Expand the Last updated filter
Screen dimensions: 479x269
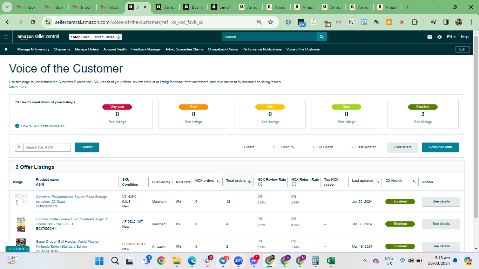pyautogui.click(x=364, y=147)
